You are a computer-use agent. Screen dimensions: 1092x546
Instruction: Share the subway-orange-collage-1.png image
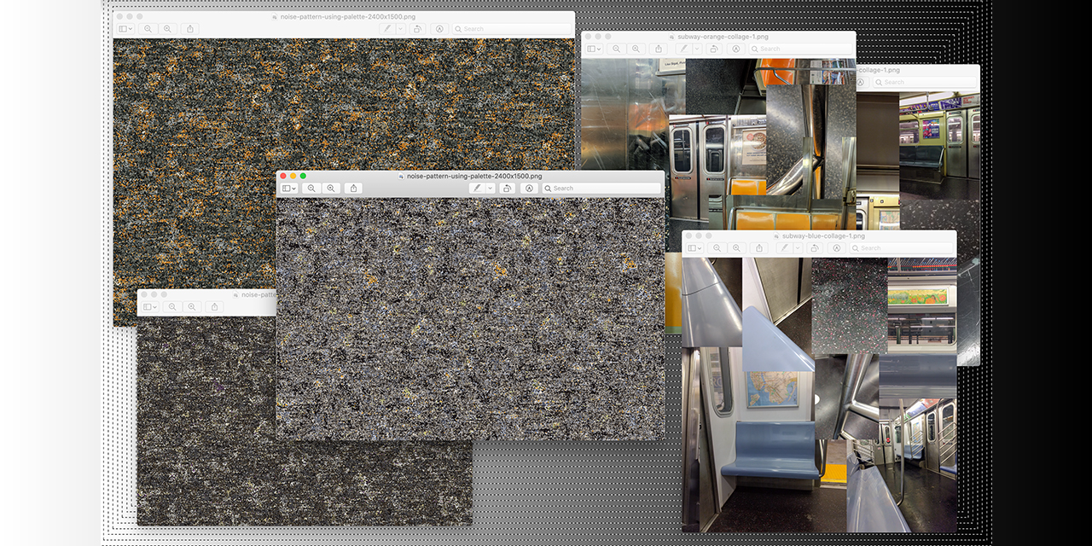click(658, 49)
